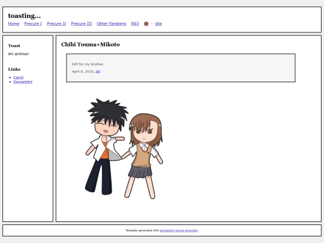Click the 'Gift for my brother.' text

tap(88, 64)
